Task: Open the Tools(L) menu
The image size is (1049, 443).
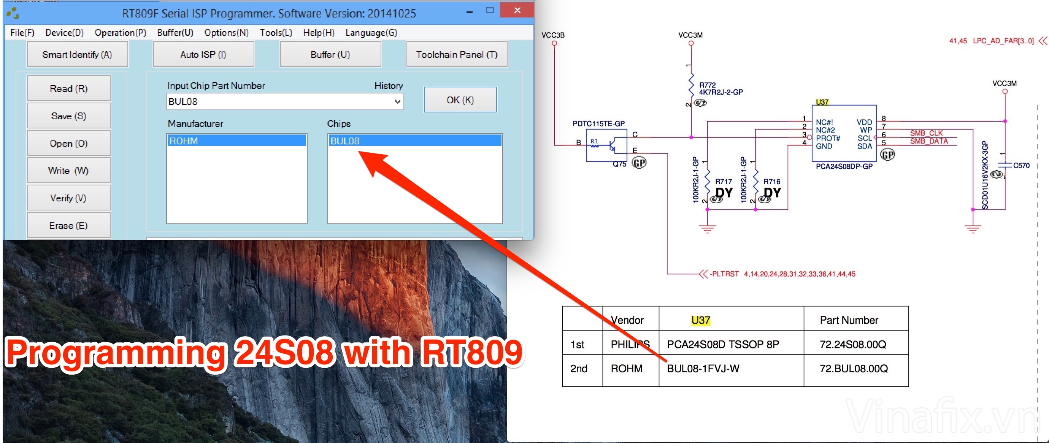Action: coord(276,33)
